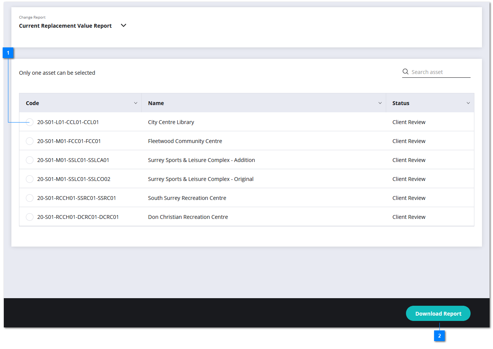Click Client Review status for Don Christian Recreation Centre
This screenshot has width=493, height=349.
point(409,217)
